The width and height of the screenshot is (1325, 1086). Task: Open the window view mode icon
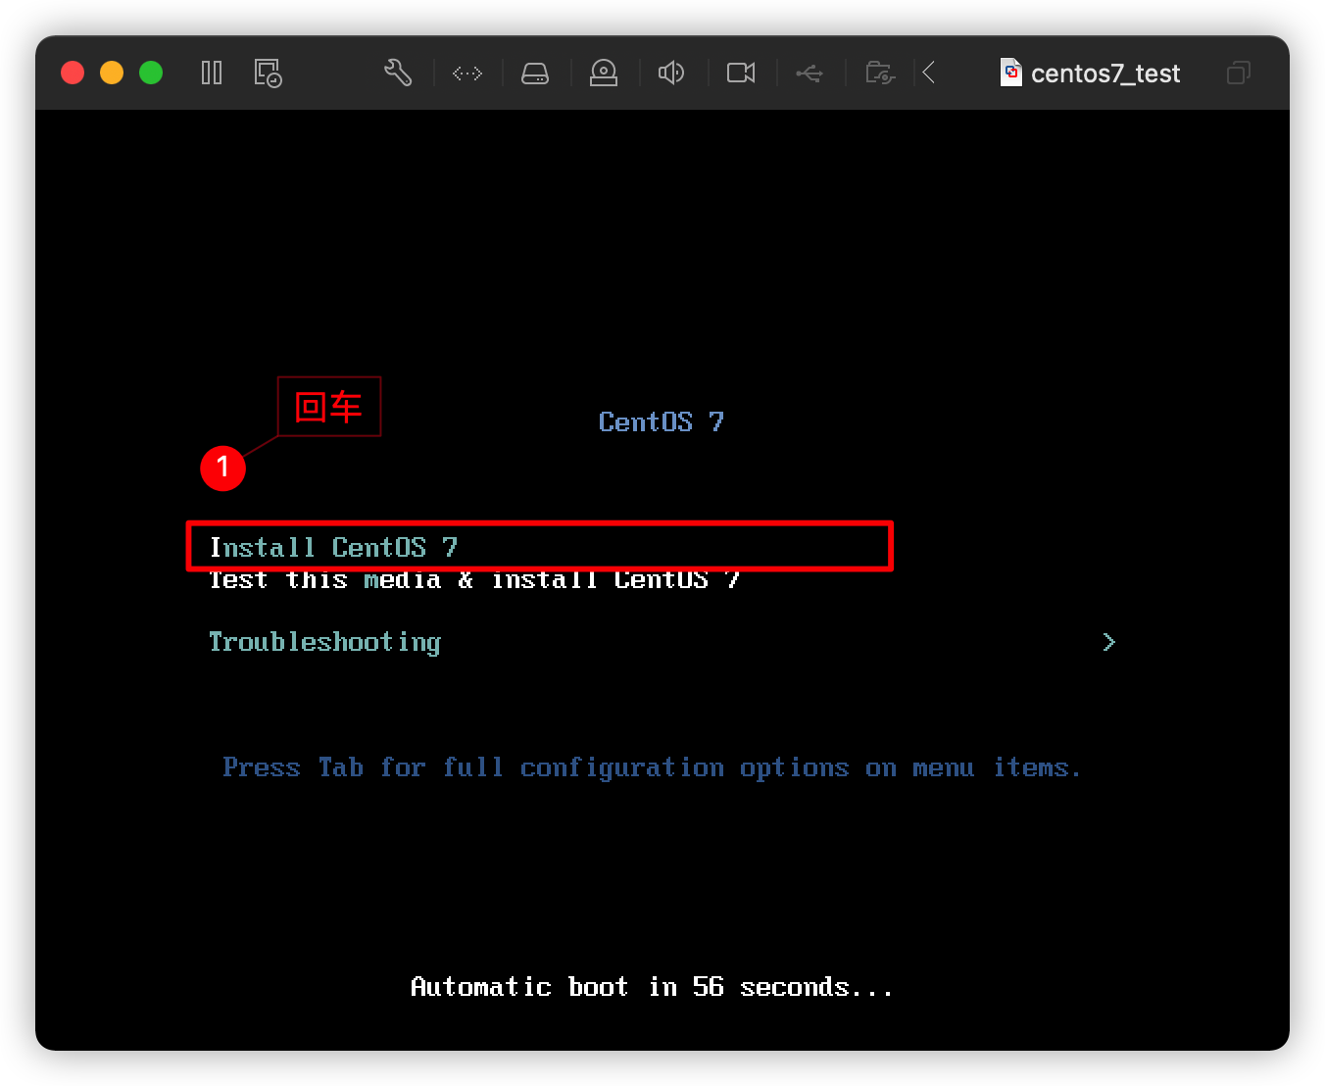pos(1239,73)
